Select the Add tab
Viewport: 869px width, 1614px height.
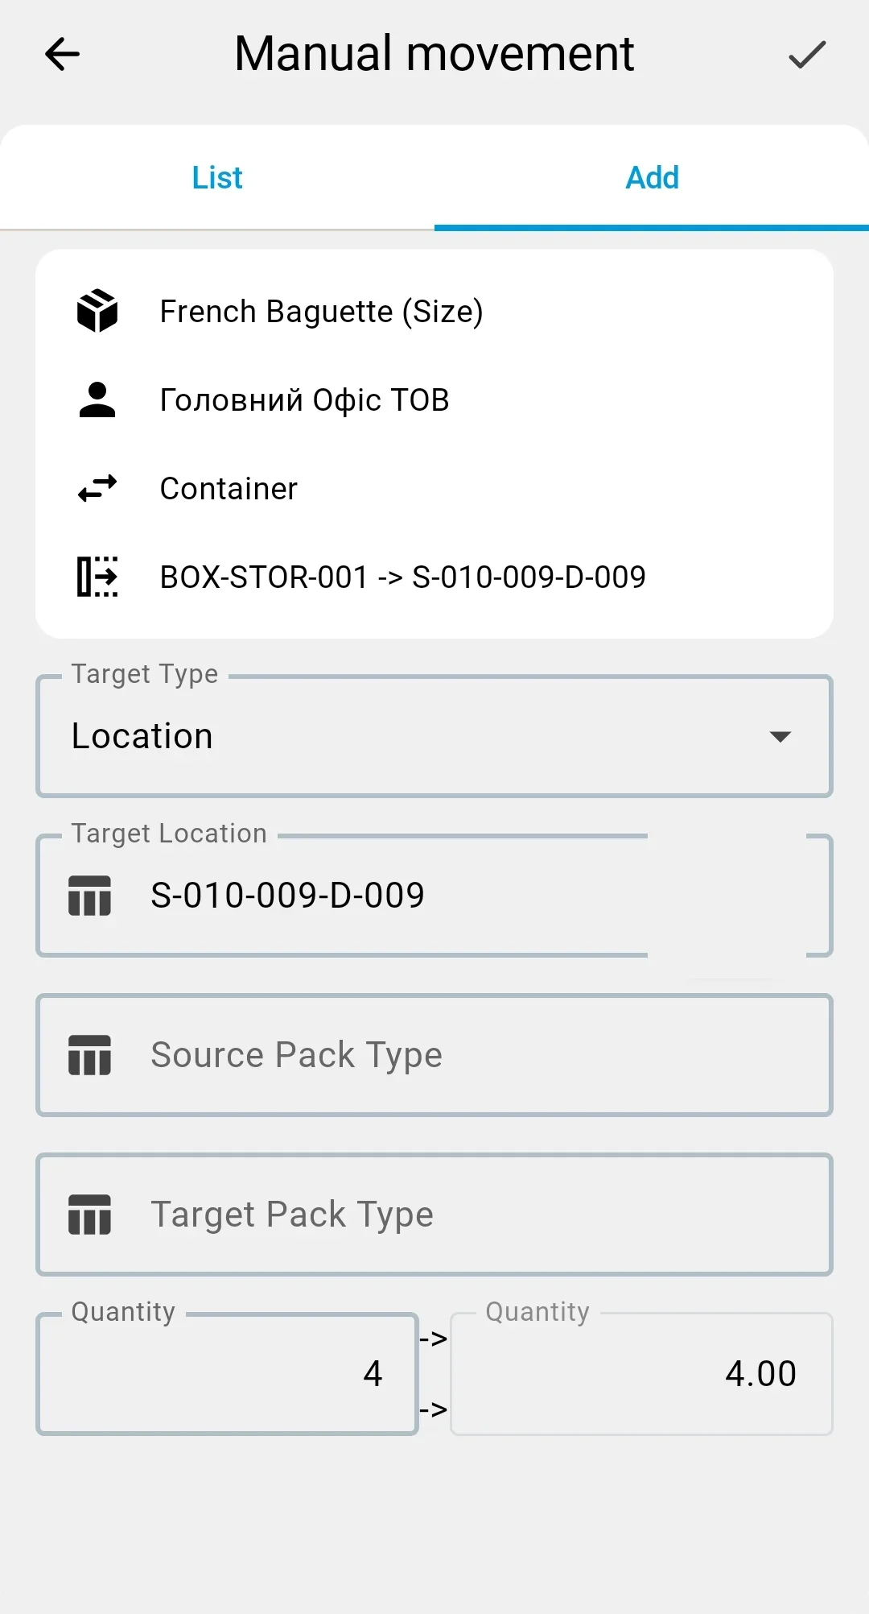(x=652, y=177)
